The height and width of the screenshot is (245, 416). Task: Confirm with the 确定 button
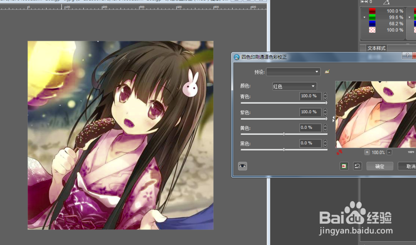point(380,167)
